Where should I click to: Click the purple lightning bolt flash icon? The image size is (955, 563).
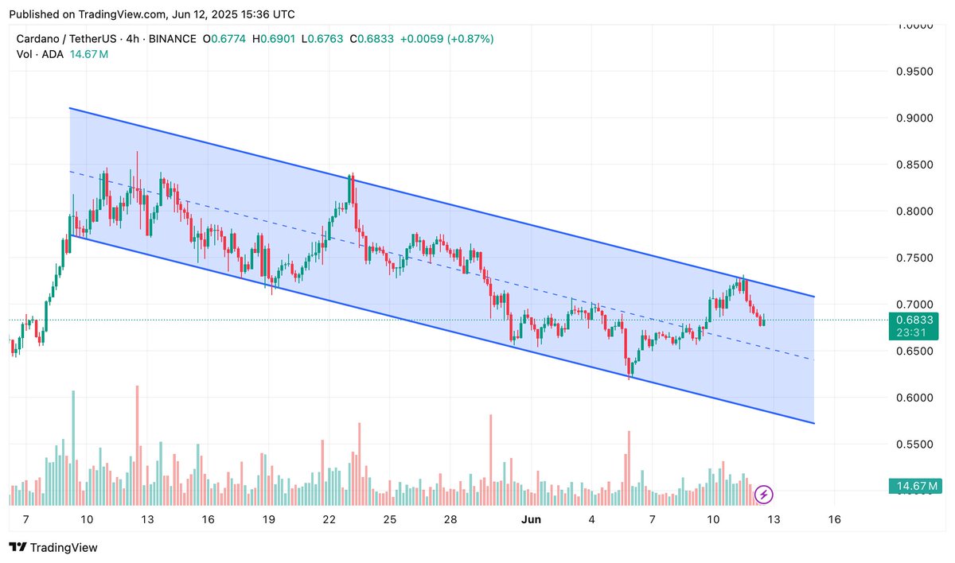763,495
